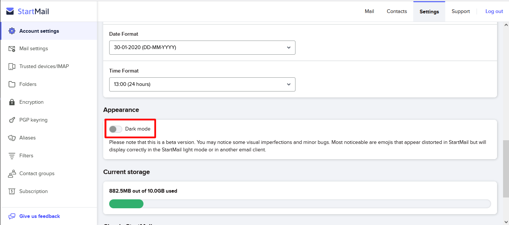Click the Mail settings envelope icon
The image size is (509, 225).
click(x=12, y=49)
